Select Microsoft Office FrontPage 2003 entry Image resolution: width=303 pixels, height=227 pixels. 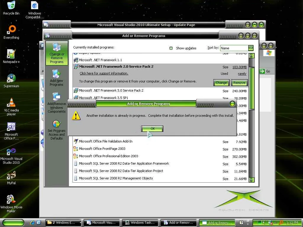pos(160,149)
